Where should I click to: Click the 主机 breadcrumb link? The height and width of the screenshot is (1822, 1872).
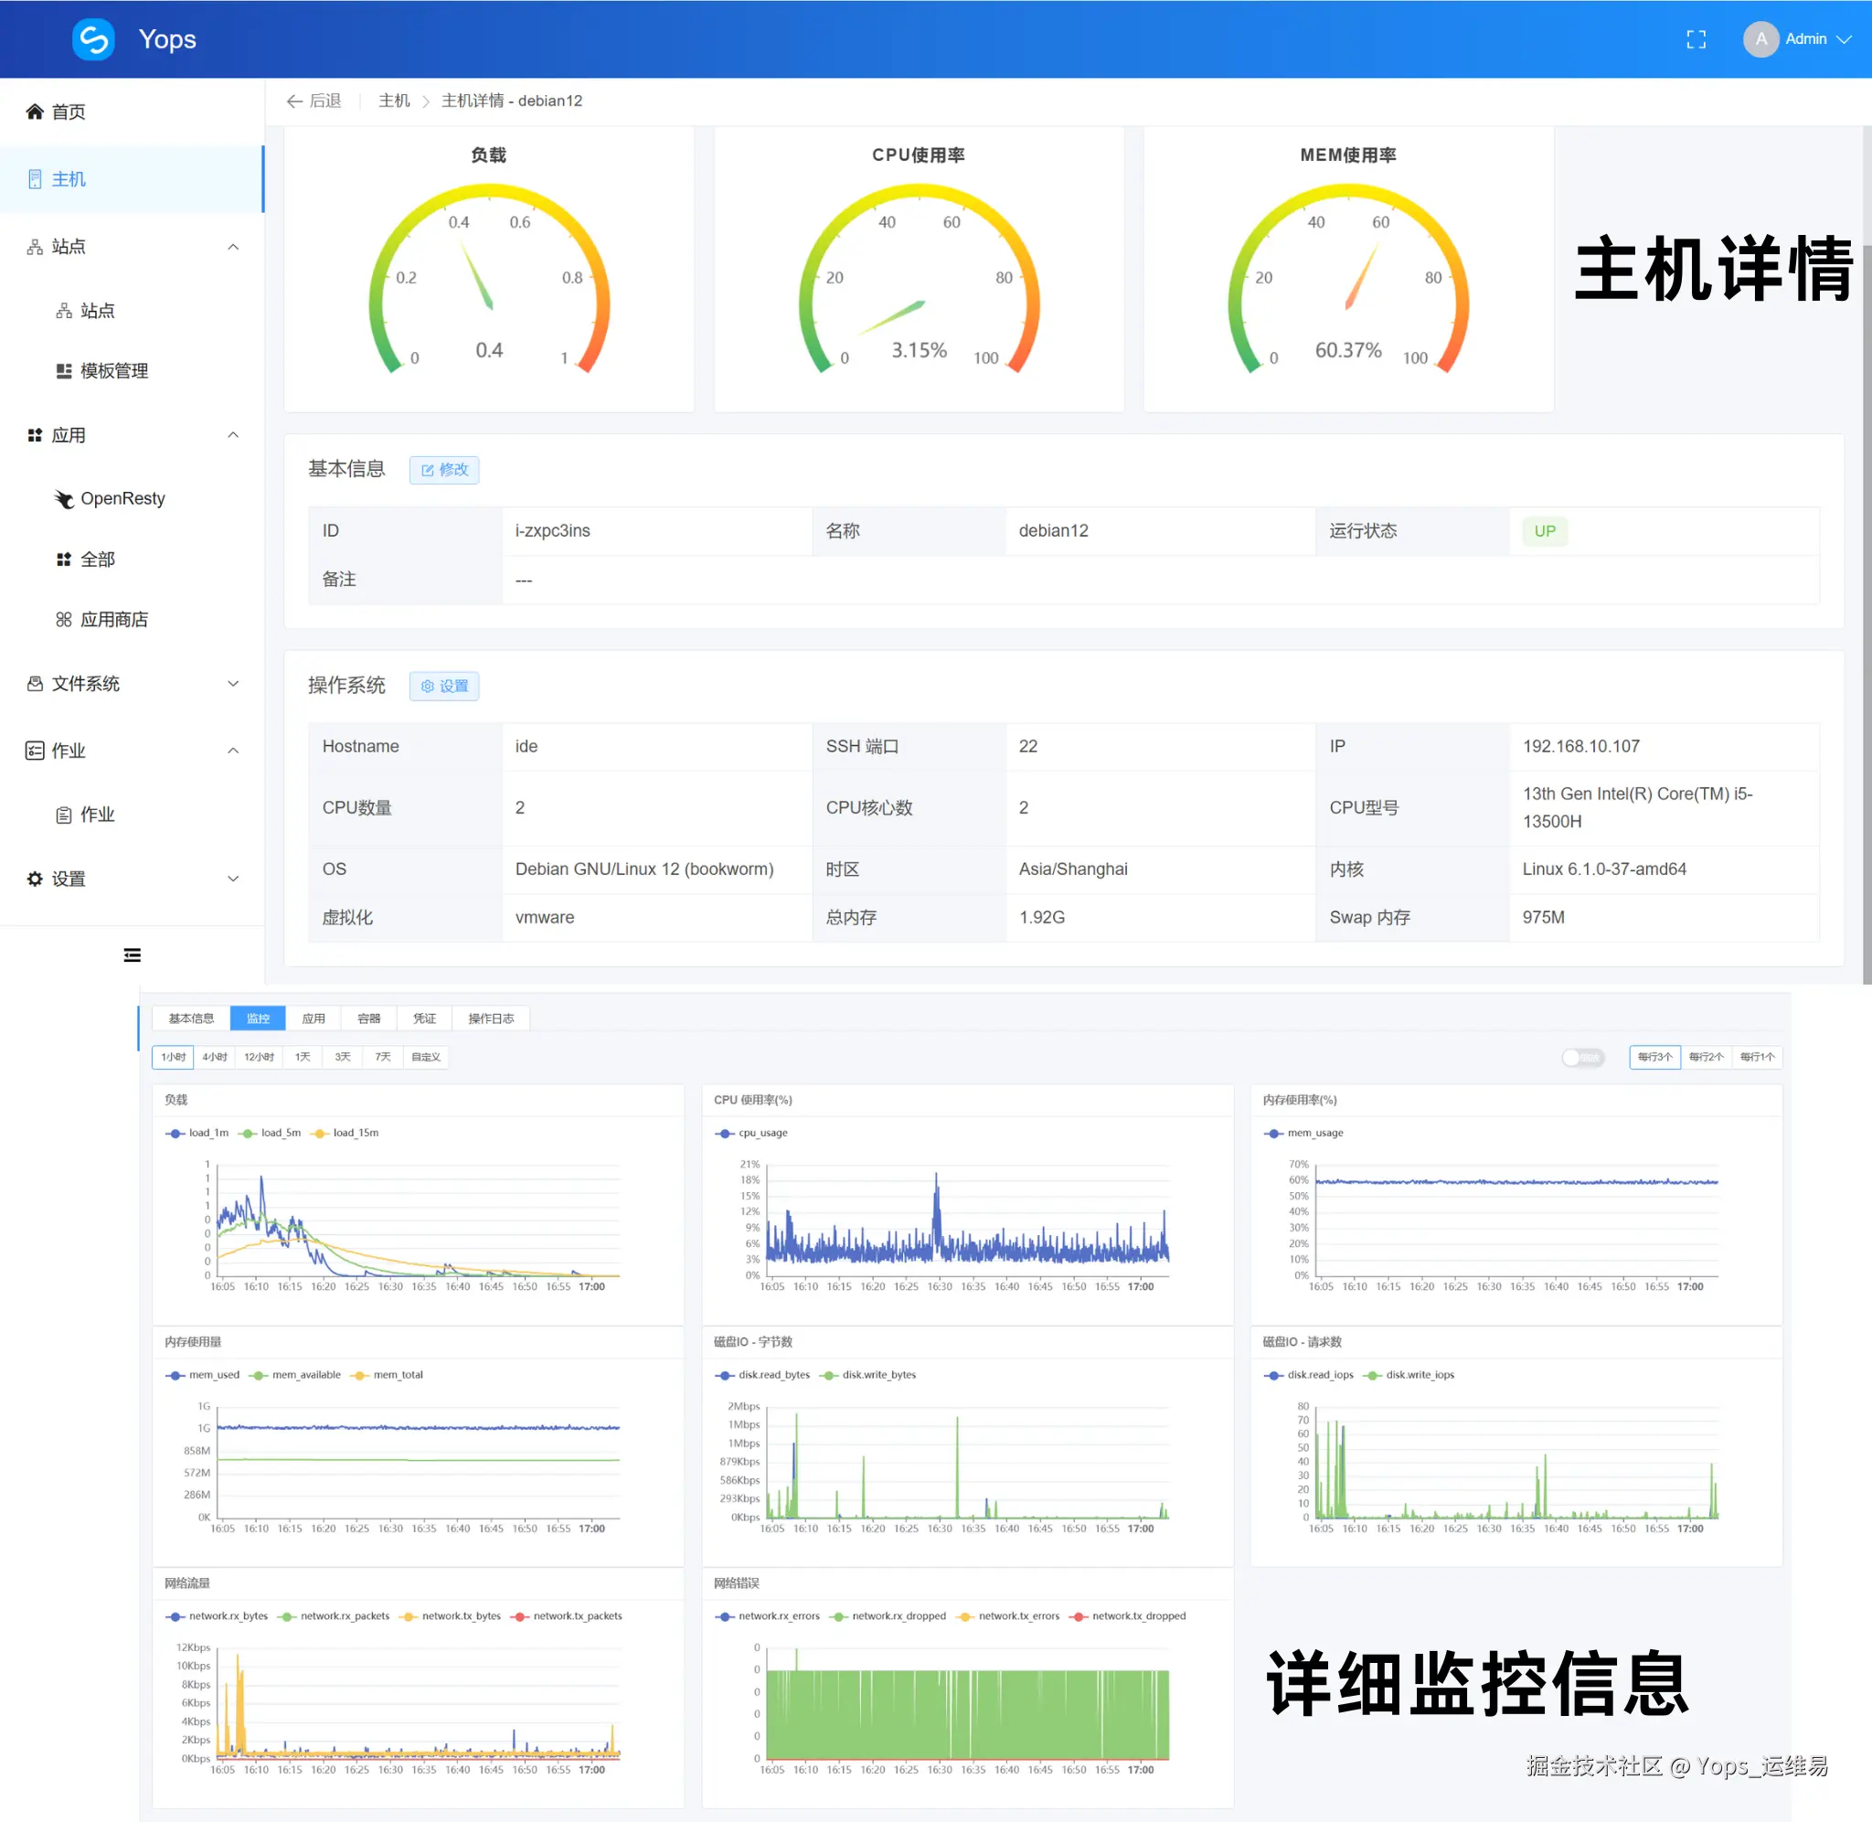coord(393,101)
